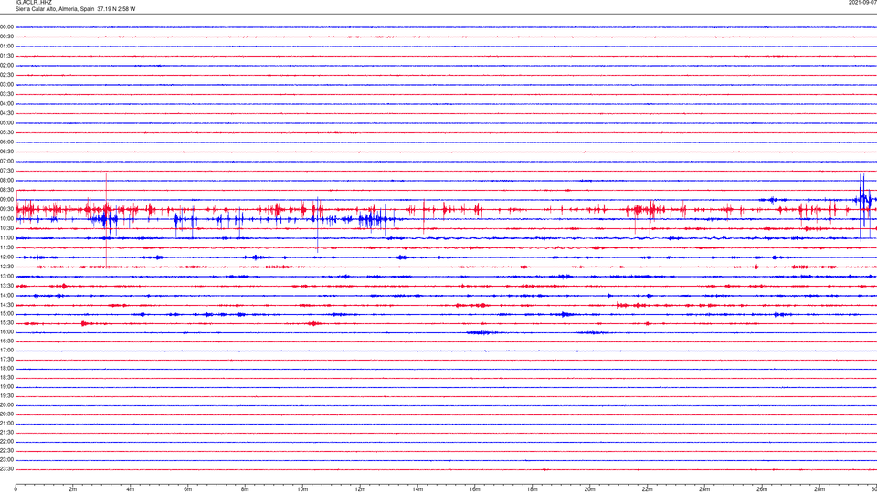The image size is (877, 493).
Task: Select the 13:30 row label
Action: [6, 286]
